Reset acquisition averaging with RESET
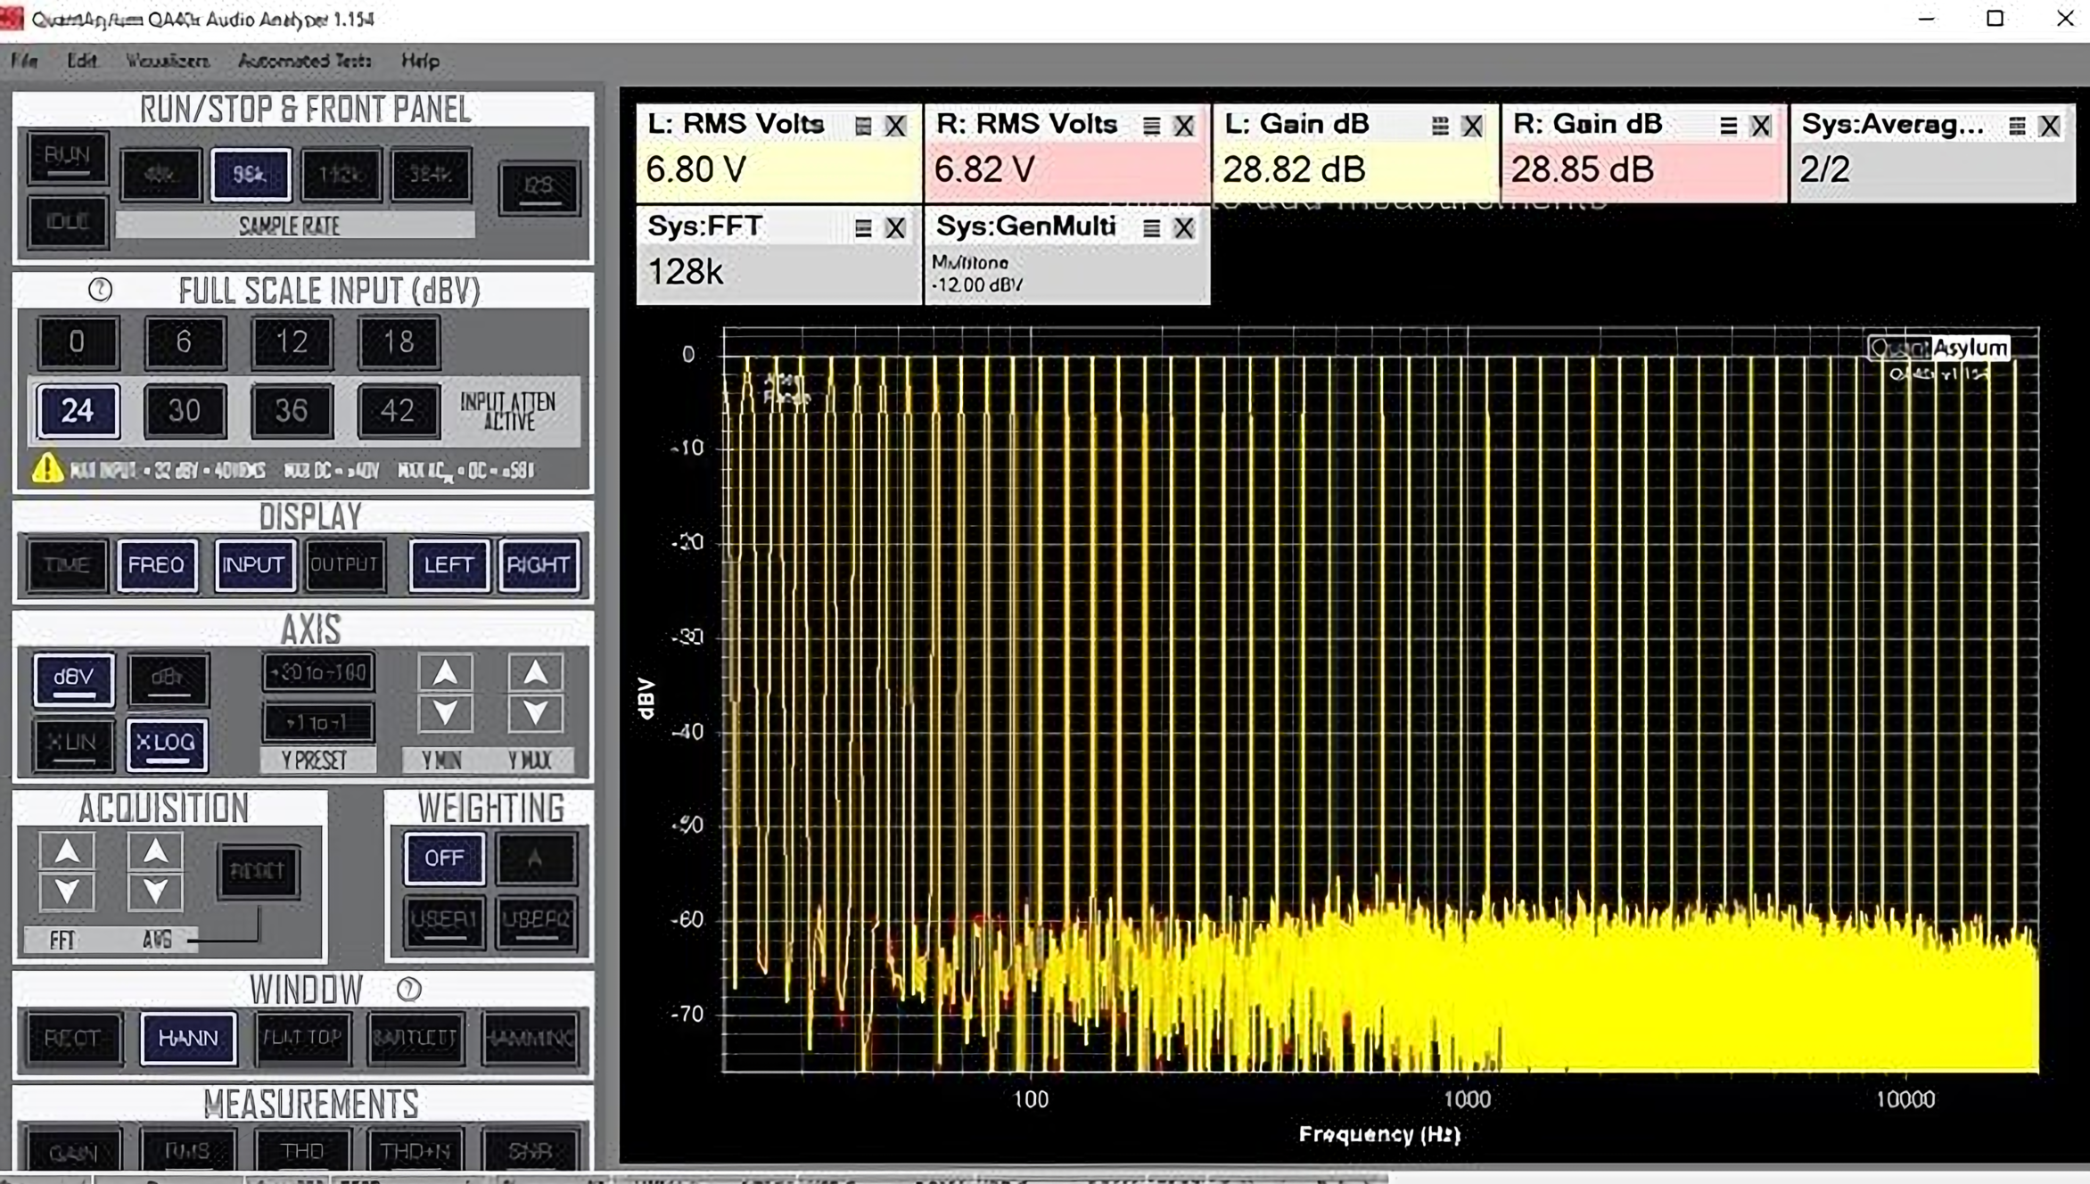Screen dimensions: 2090x1184 [x=259, y=870]
